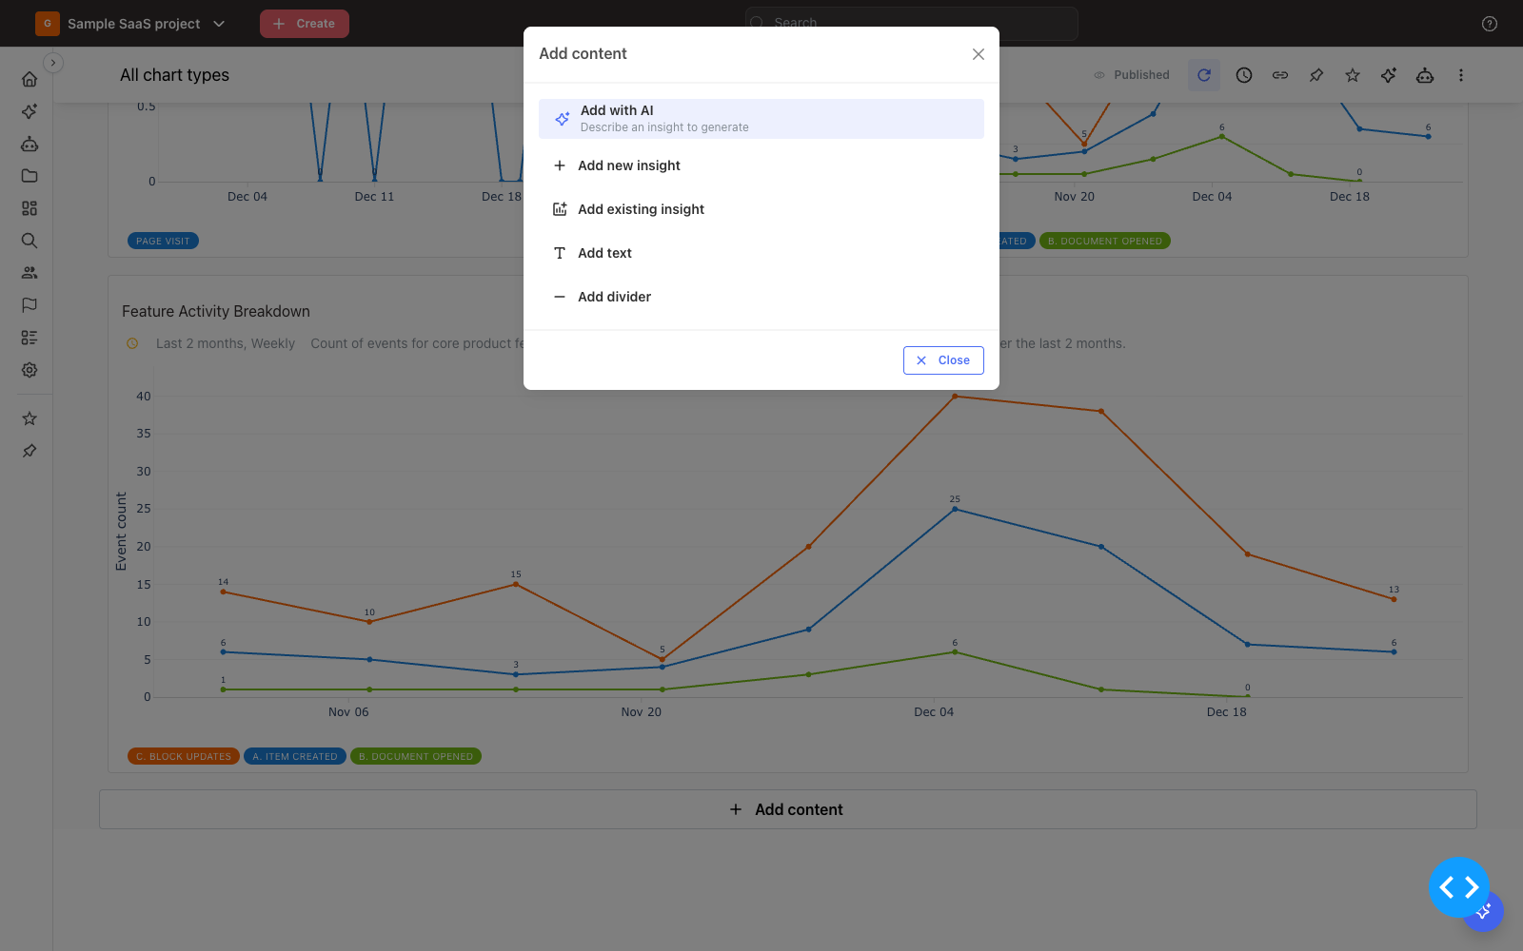This screenshot has width=1523, height=951.
Task: Click the Published status indicator
Action: point(1132,75)
